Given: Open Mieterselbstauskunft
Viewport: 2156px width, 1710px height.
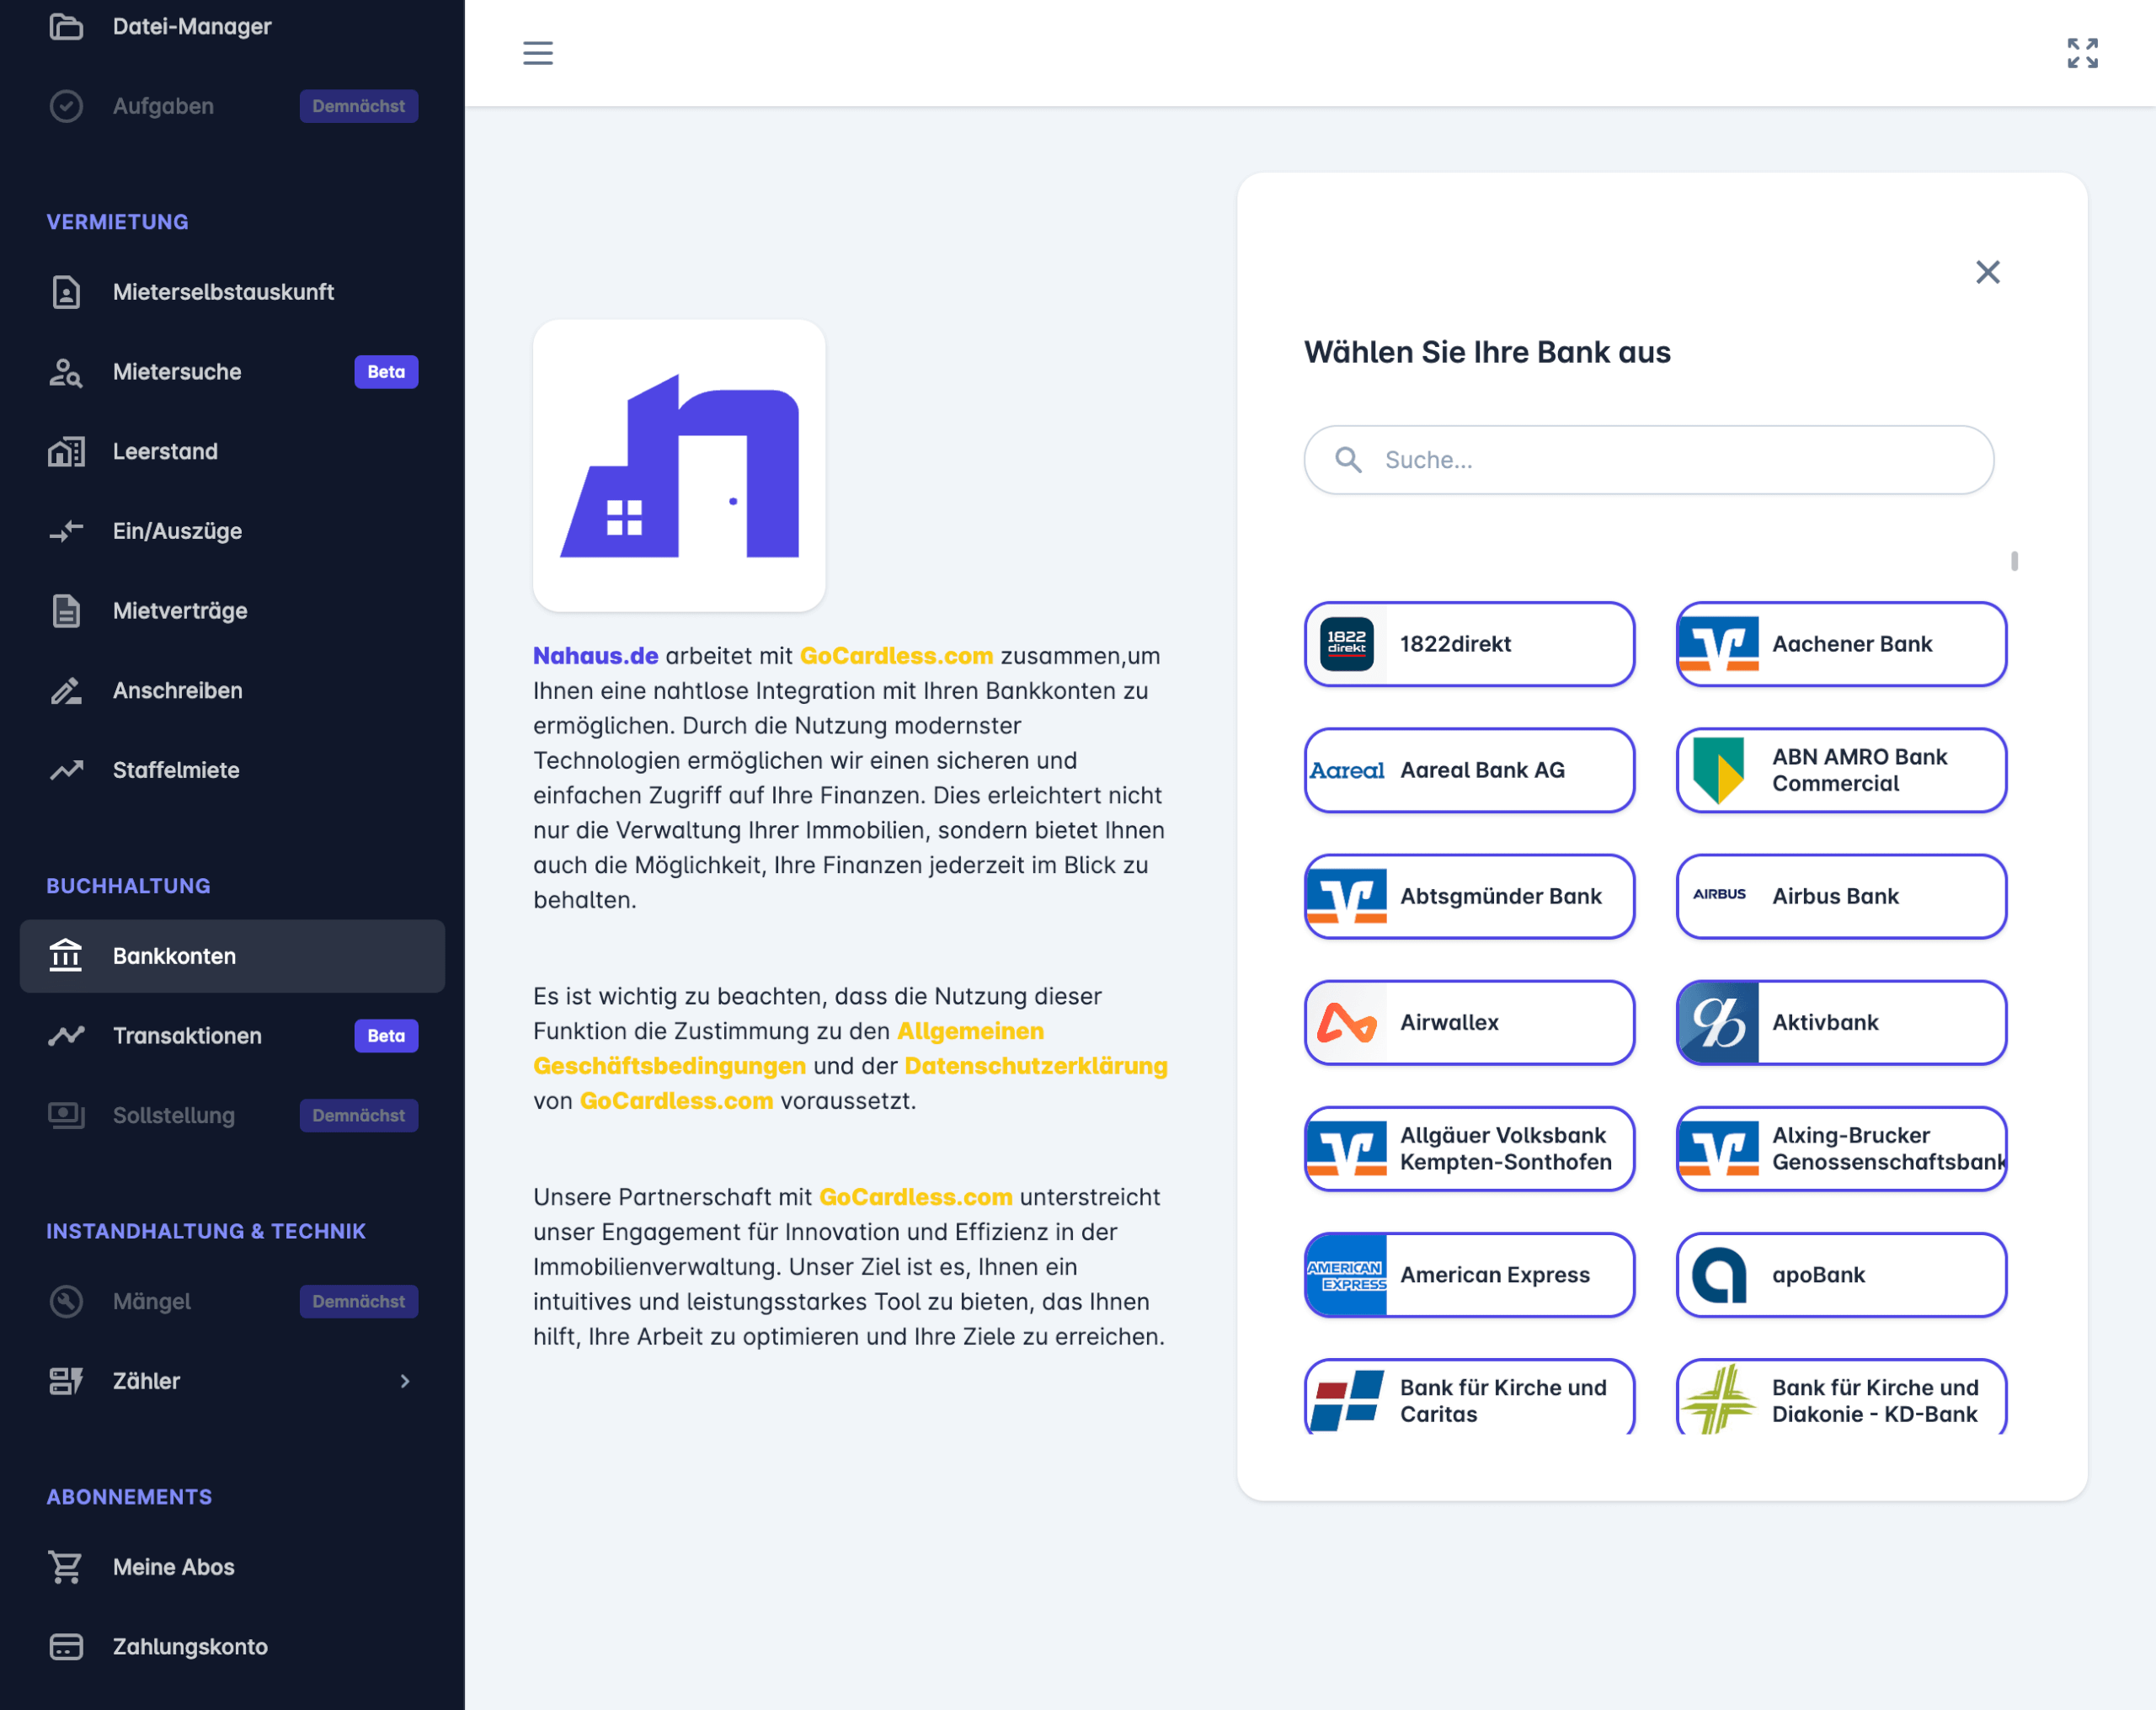Looking at the screenshot, I should point(232,292).
